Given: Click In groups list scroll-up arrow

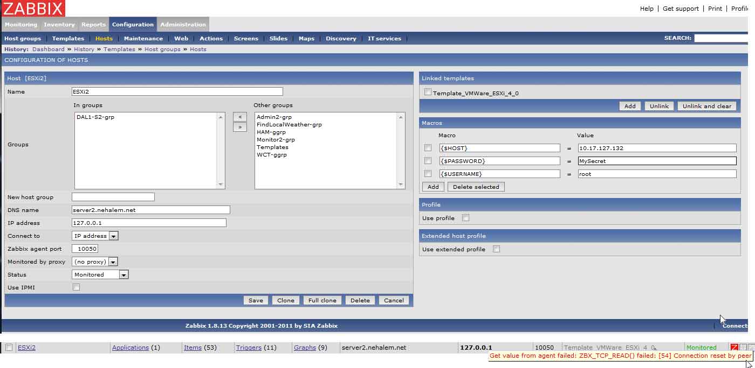Looking at the screenshot, I should pyautogui.click(x=221, y=117).
